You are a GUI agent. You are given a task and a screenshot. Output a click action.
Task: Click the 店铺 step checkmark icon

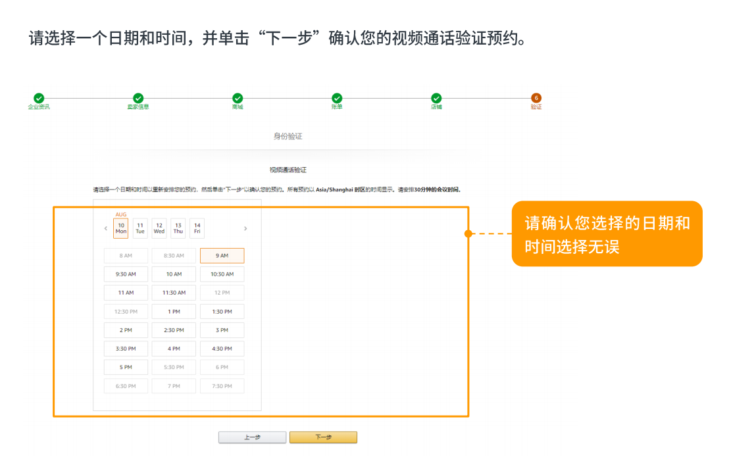(436, 98)
